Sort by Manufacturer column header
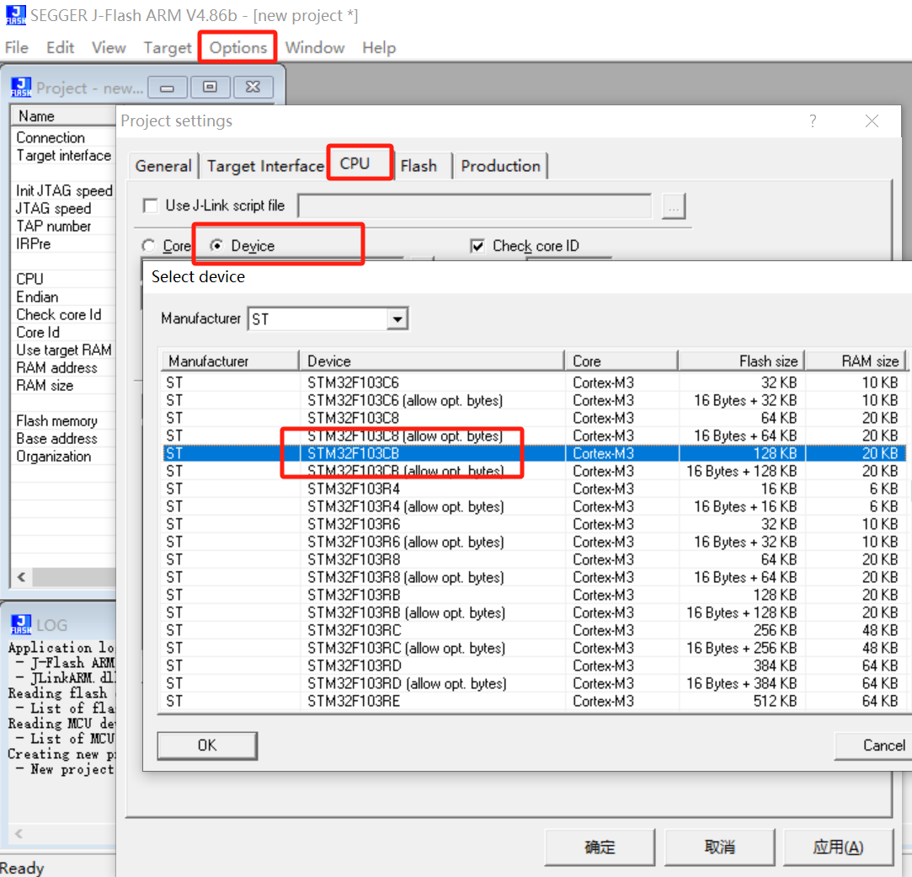The height and width of the screenshot is (877, 912). [x=231, y=361]
